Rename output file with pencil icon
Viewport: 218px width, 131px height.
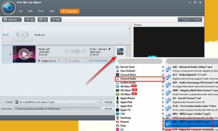pos(110,49)
